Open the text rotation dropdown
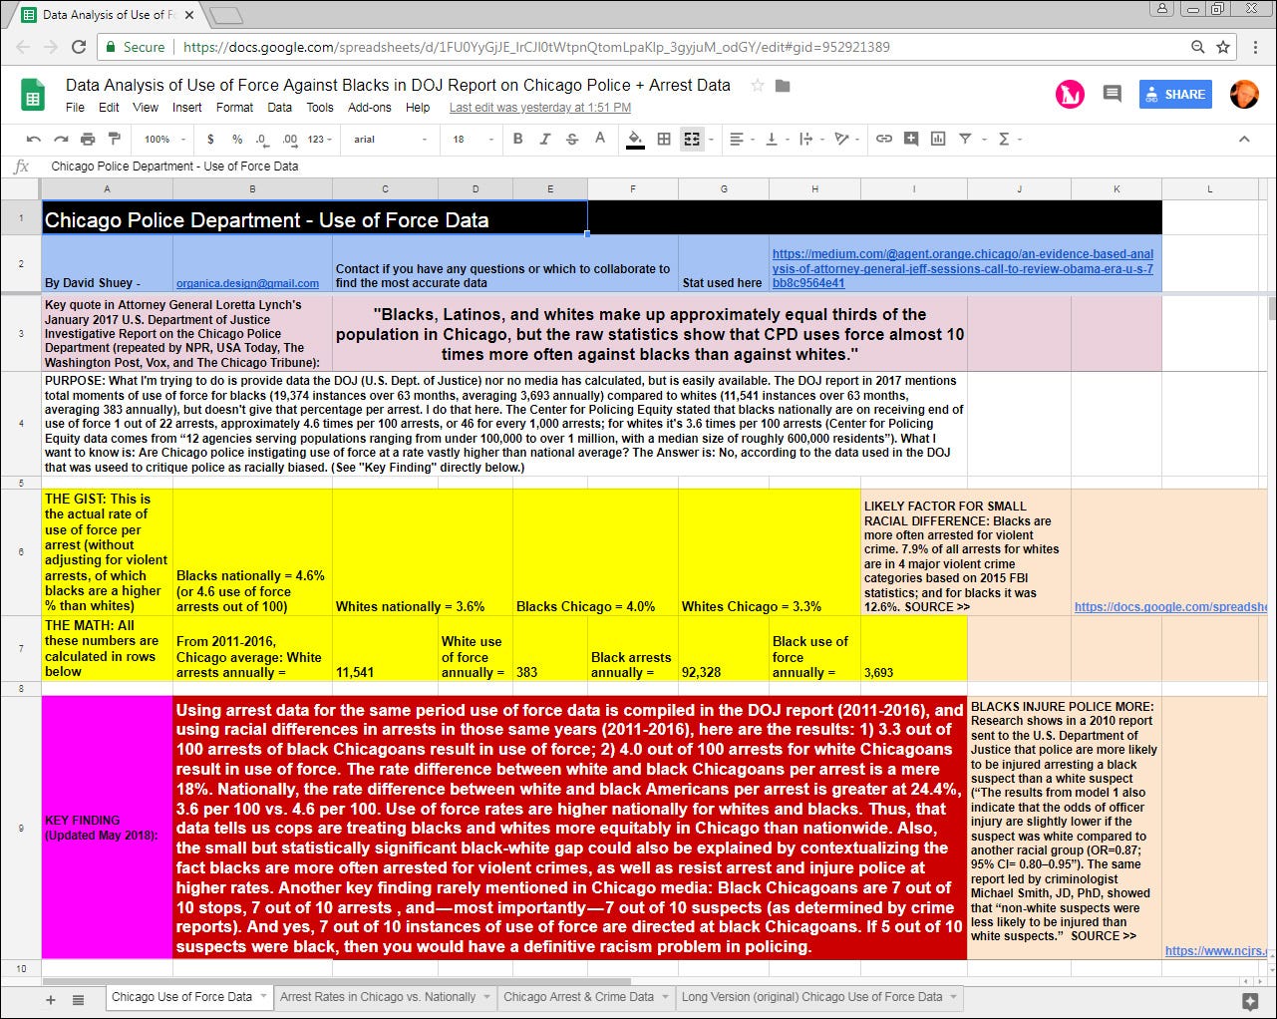 (846, 139)
